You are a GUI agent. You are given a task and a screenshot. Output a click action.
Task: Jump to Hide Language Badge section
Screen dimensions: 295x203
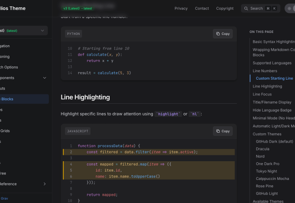tap(272, 110)
